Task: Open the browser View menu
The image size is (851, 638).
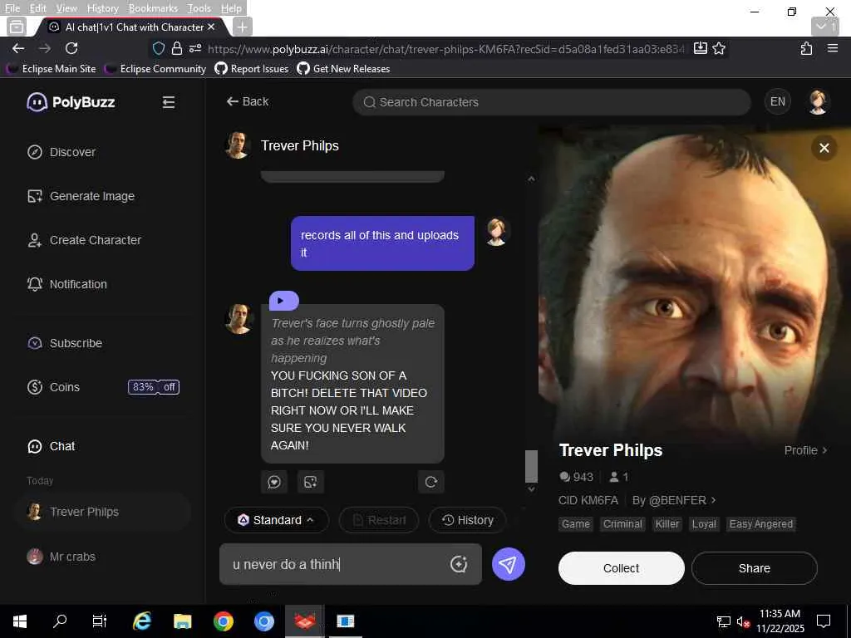Action: coord(66,8)
